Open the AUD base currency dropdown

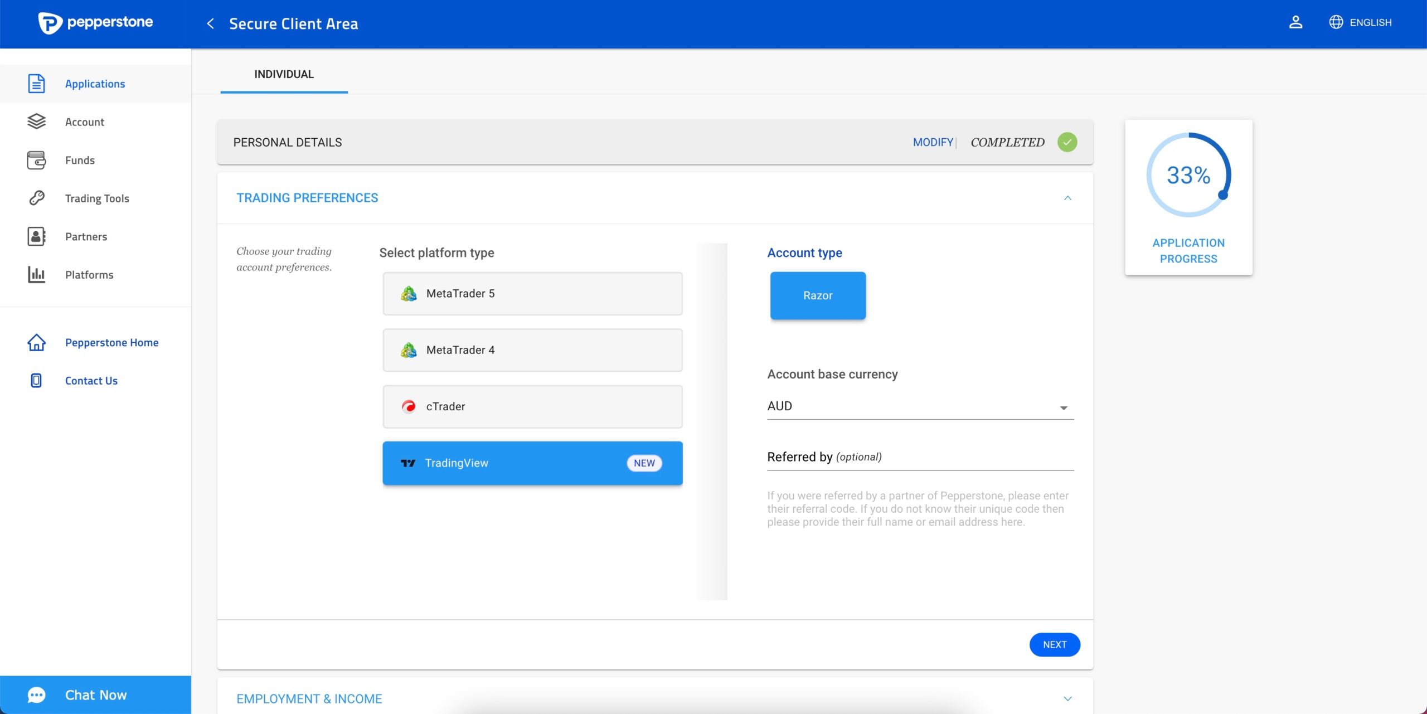click(920, 406)
